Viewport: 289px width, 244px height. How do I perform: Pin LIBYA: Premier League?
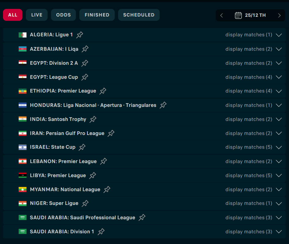93,176
